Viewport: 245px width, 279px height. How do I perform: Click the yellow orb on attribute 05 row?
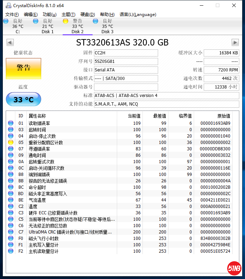click(11, 143)
